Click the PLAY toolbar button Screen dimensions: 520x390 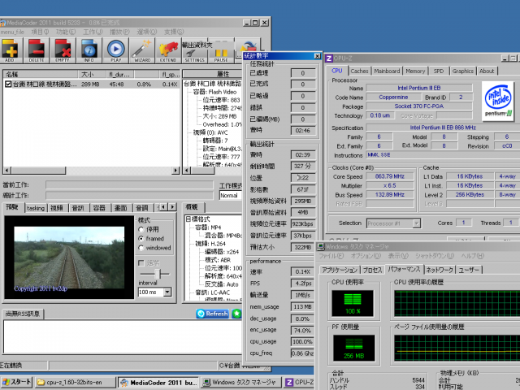115,50
